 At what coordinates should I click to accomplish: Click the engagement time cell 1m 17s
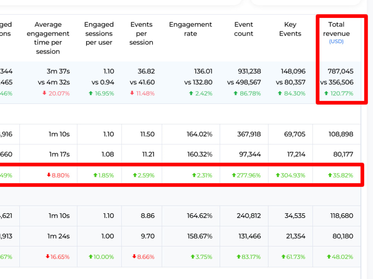59,154
